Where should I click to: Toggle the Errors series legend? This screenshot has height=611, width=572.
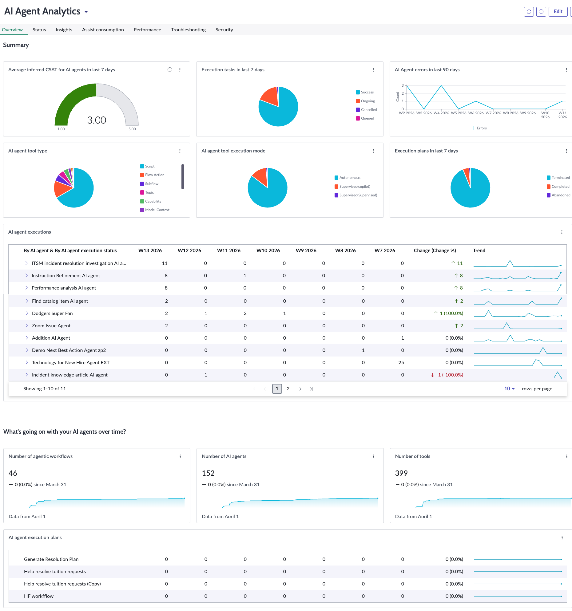[480, 128]
